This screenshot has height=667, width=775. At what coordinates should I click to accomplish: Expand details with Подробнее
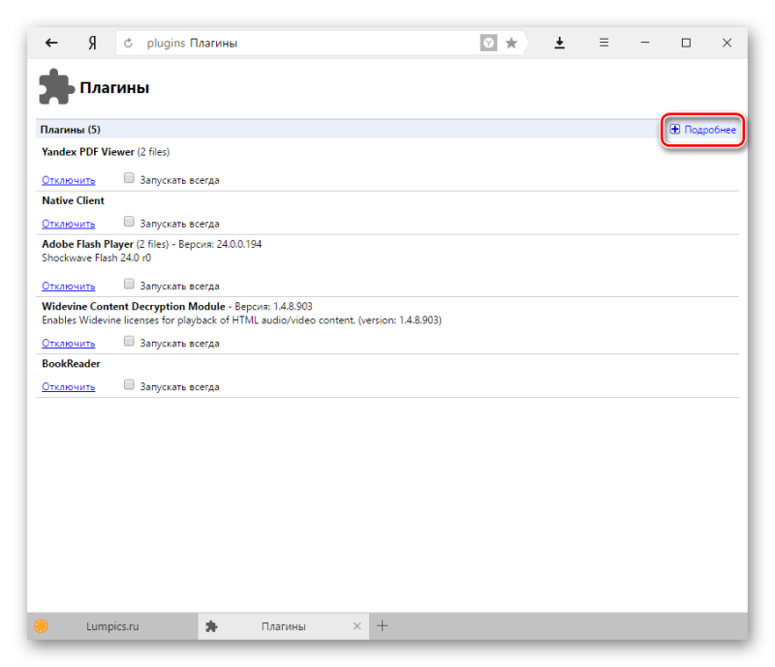coord(702,130)
